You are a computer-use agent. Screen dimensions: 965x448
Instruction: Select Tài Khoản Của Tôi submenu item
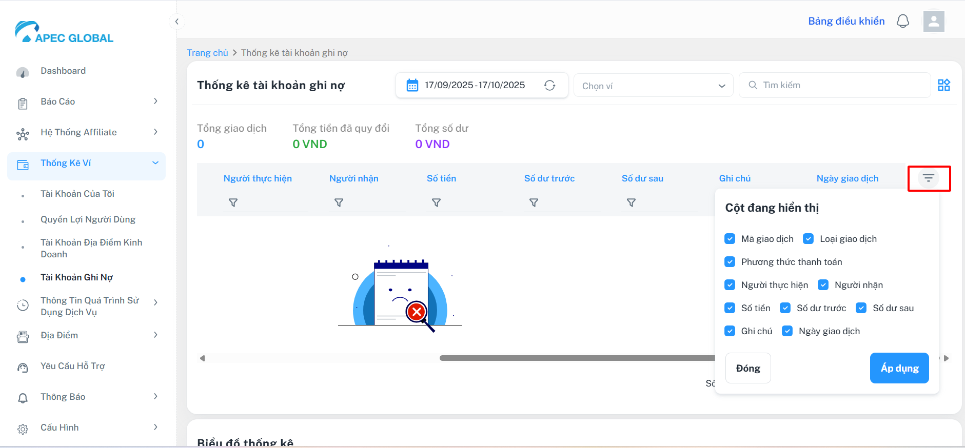click(x=77, y=194)
